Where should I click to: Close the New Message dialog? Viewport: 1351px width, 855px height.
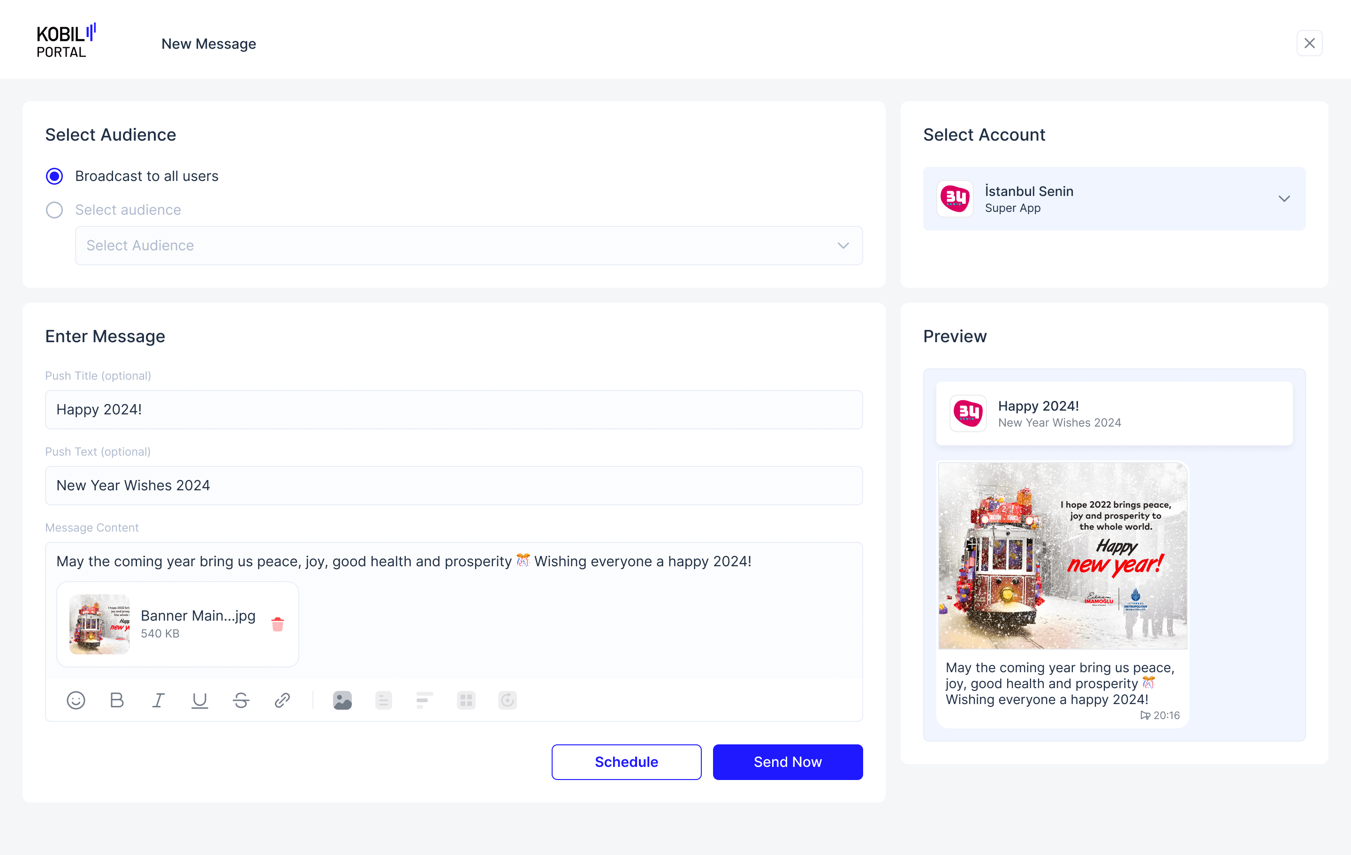point(1309,43)
